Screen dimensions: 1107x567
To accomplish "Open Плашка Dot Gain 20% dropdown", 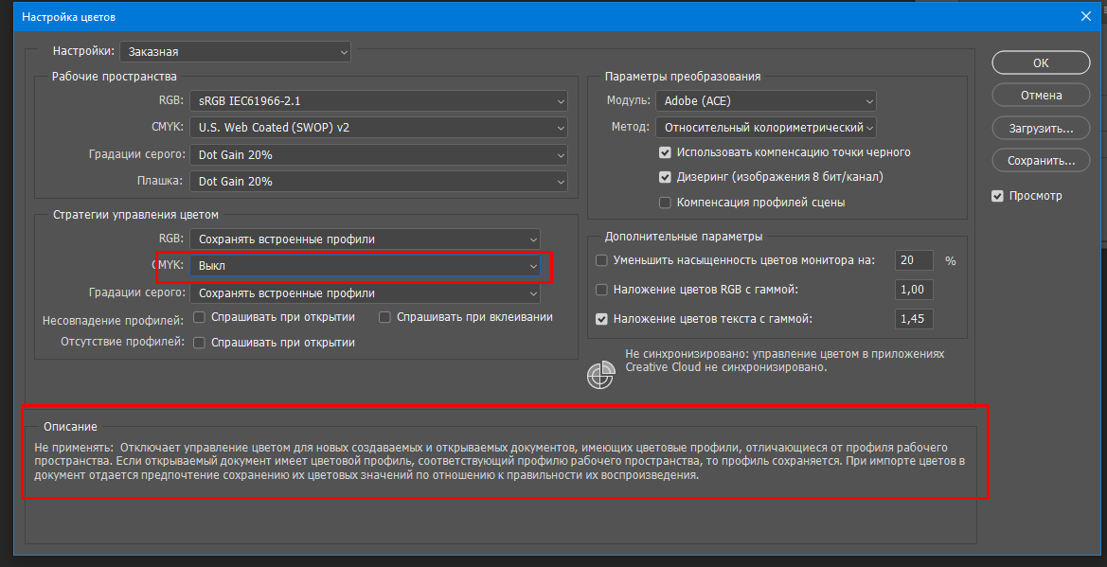I will pos(379,182).
